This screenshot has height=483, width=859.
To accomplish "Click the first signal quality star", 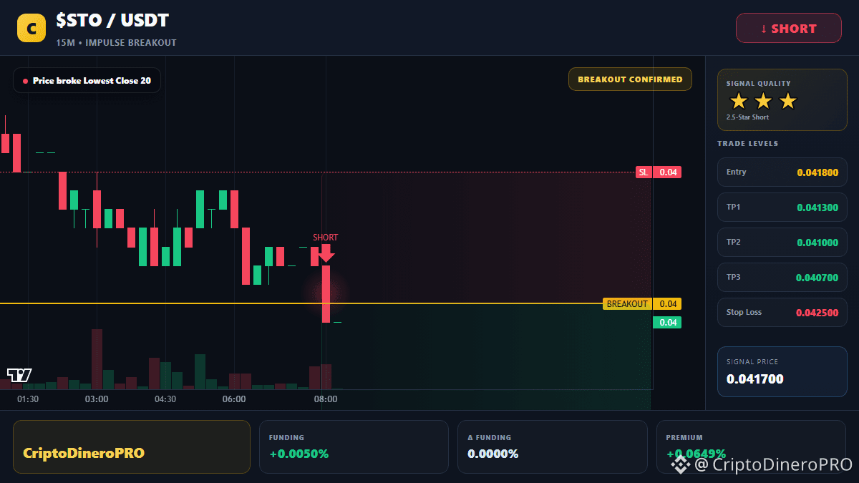I will click(x=739, y=101).
